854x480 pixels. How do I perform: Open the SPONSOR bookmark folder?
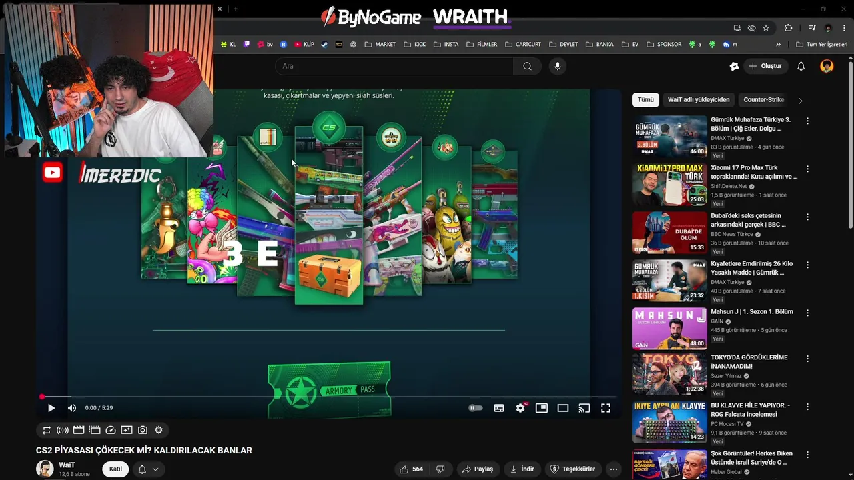click(664, 45)
